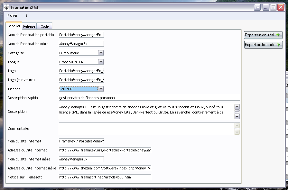Viewport: 288px width, 190px height.
Task: Select the Français;fr_FR combo box field
Action: click(x=81, y=62)
